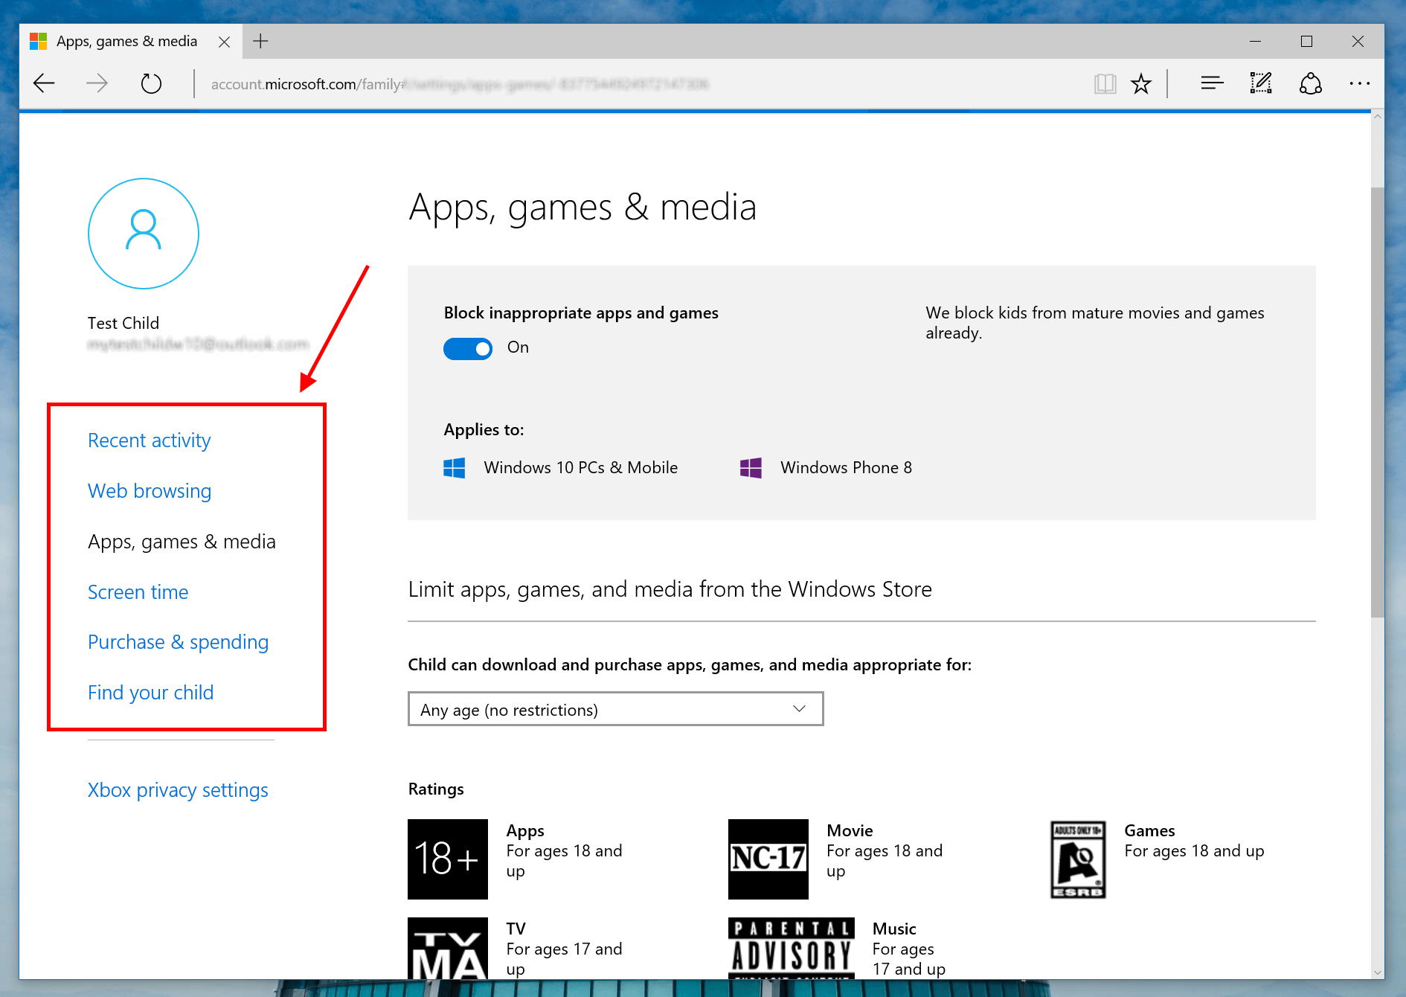Click the 18+ Apps rating badge
The width and height of the screenshot is (1406, 997).
click(448, 859)
